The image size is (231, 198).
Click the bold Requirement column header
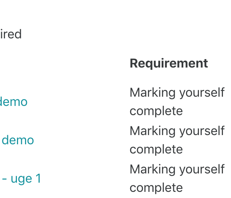169,63
